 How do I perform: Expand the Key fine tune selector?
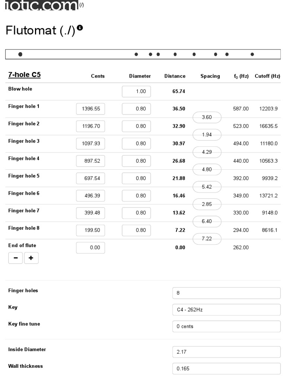click(x=226, y=326)
